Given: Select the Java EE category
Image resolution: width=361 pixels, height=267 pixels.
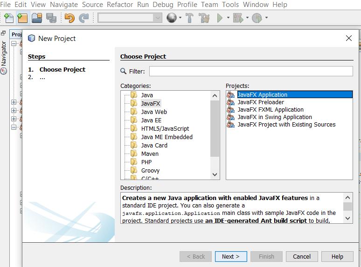Looking at the screenshot, I should coord(151,120).
